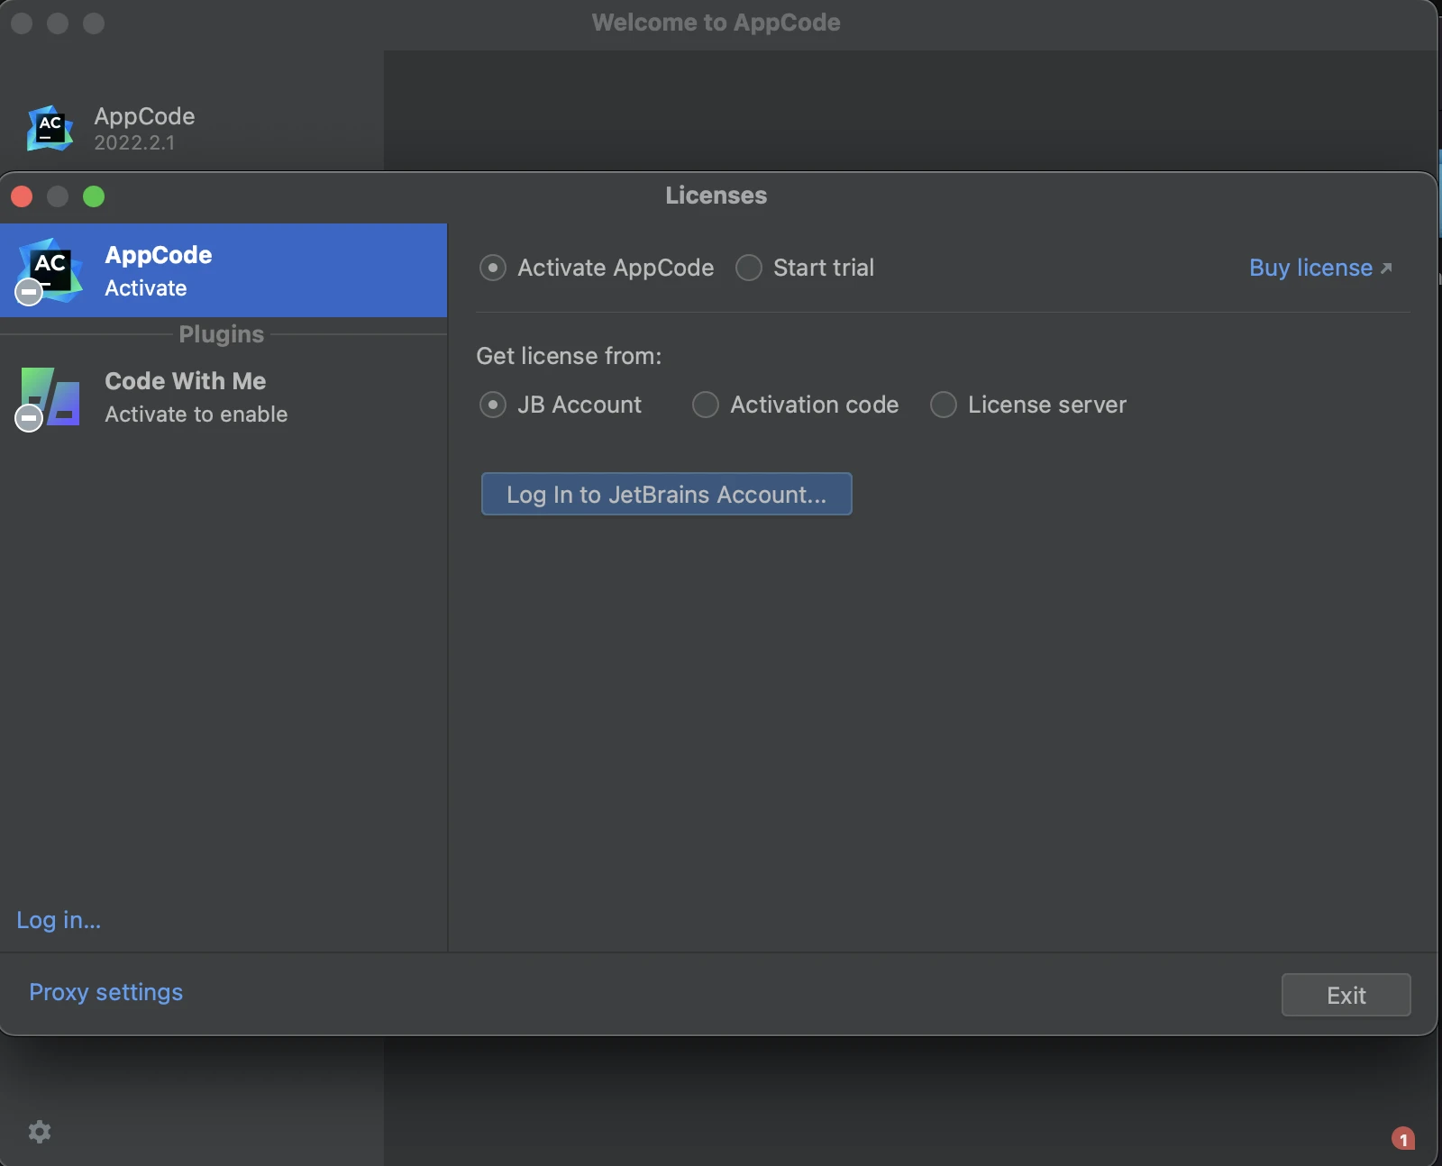The image size is (1442, 1166).
Task: Click the "Get license from:" label
Action: [569, 356]
